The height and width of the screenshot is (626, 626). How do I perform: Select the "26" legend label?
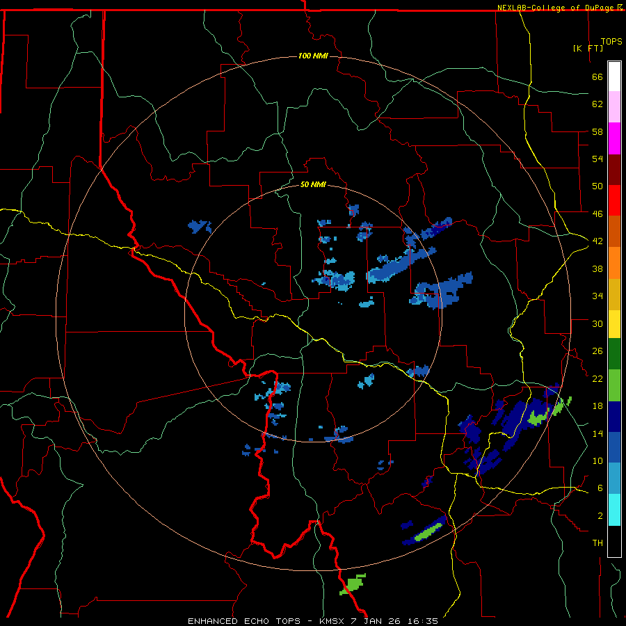click(597, 351)
